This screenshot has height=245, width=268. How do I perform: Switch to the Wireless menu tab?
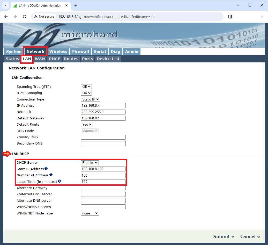coord(58,52)
